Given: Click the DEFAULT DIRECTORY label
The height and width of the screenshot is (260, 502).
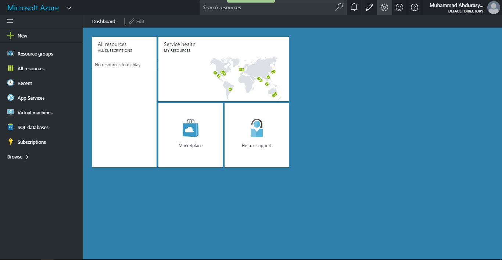Looking at the screenshot, I should [466, 11].
